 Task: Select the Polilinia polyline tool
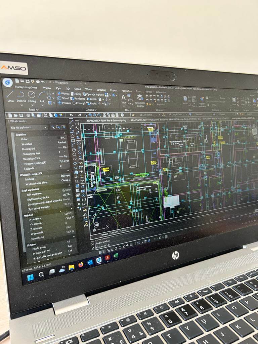point(21,97)
